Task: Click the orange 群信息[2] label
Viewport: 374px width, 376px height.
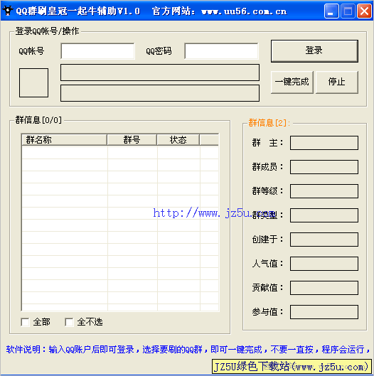Action: click(269, 123)
